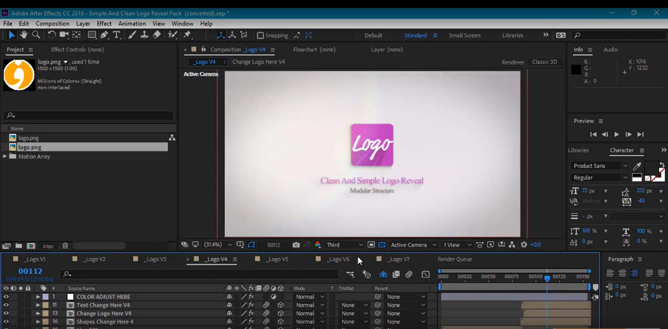668x329 pixels.
Task: Click the fill color swatch in Character
Action: (651, 166)
